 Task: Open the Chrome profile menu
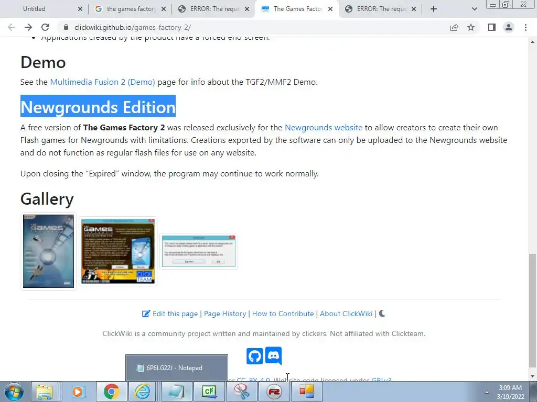509,27
